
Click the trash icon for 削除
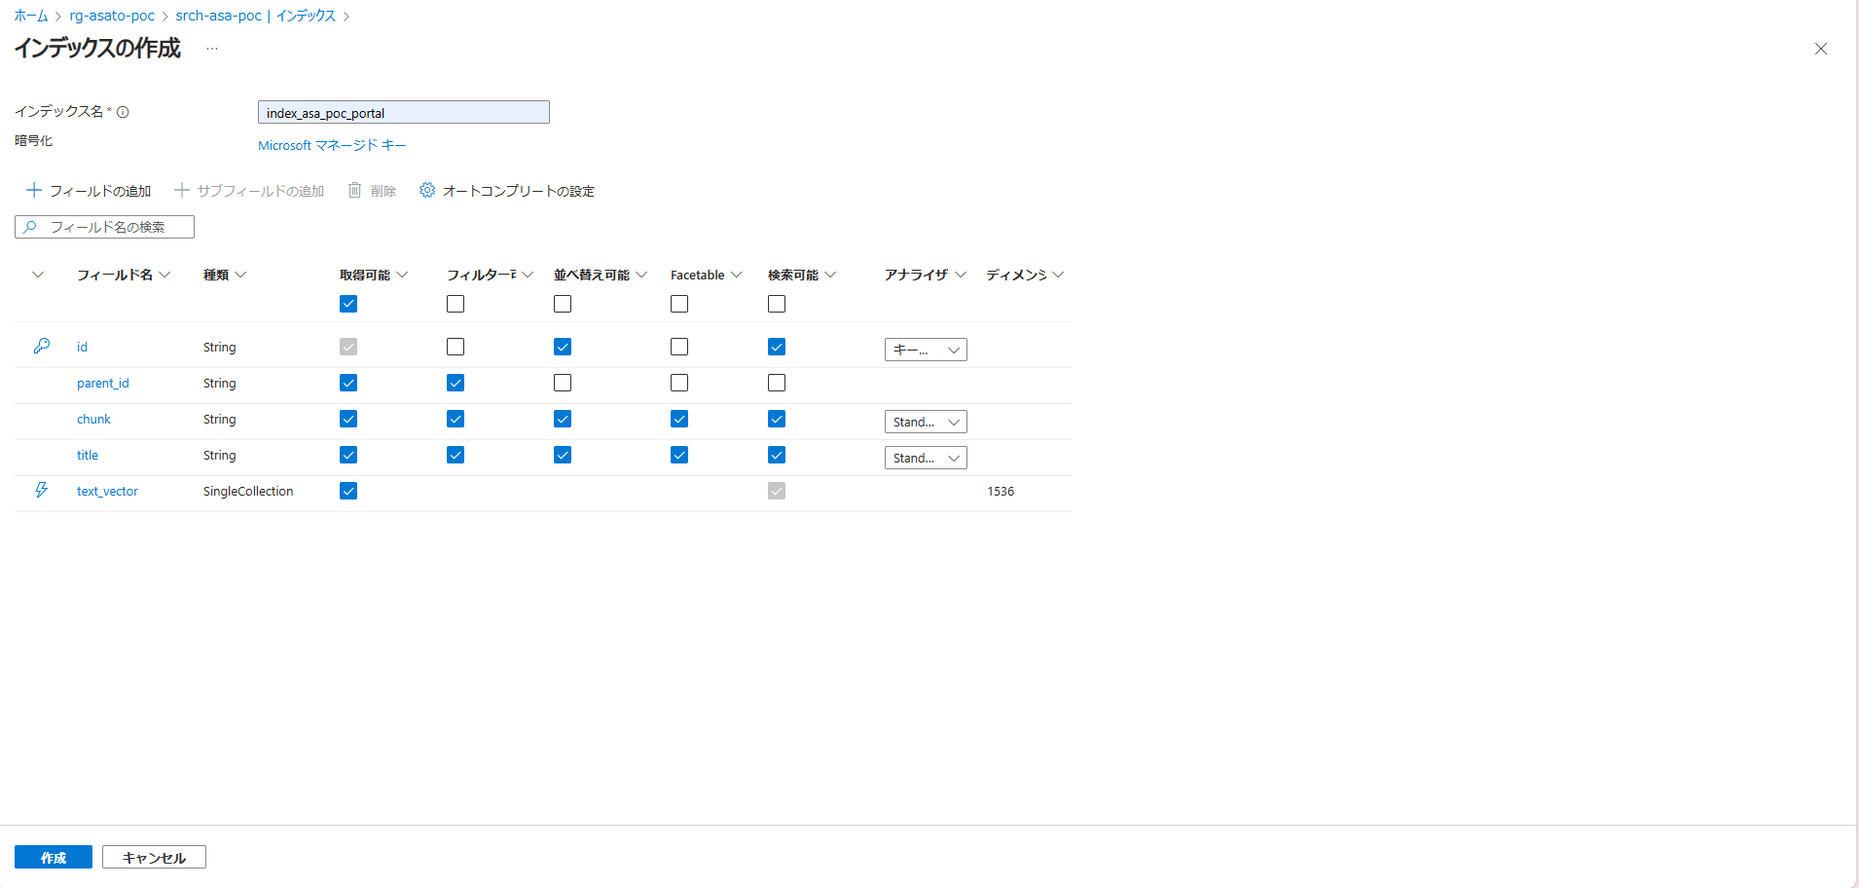pos(355,190)
